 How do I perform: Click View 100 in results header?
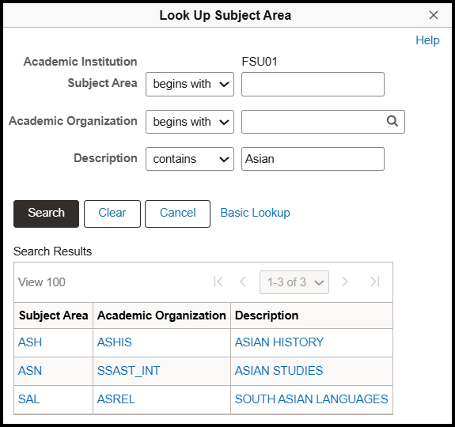42,282
